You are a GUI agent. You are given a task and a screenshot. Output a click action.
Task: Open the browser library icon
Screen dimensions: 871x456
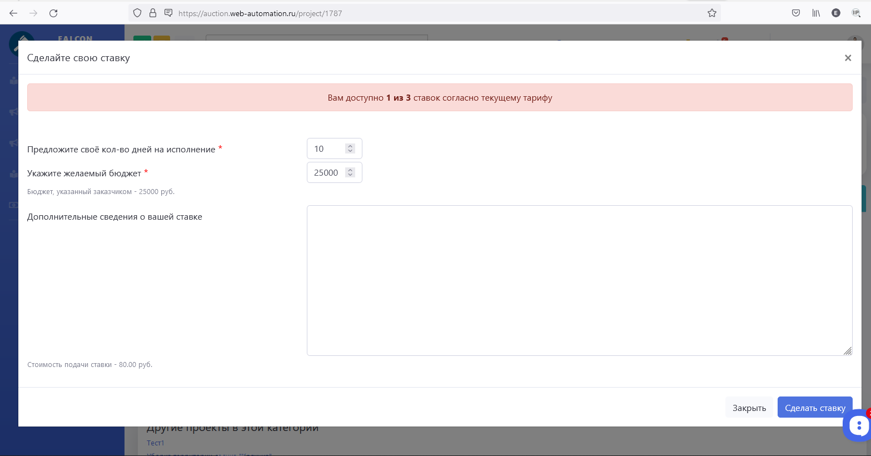(816, 13)
